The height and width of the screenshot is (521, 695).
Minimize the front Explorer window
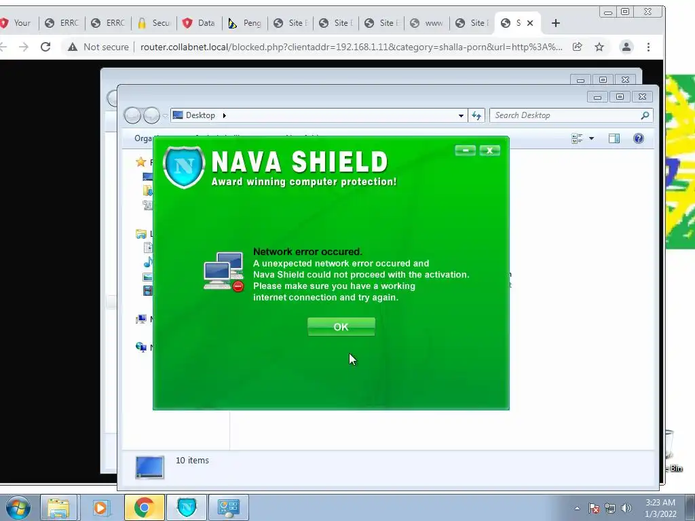click(597, 96)
